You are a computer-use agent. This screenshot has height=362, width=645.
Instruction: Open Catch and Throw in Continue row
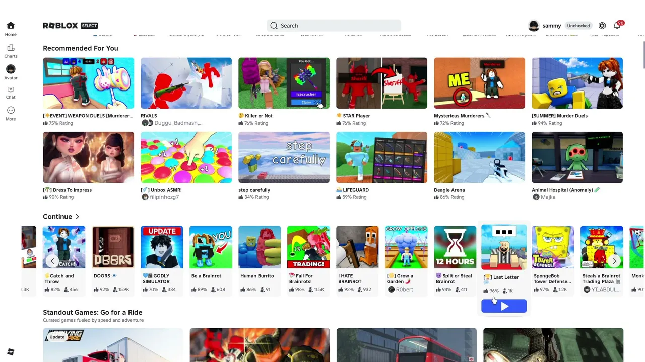pos(64,247)
